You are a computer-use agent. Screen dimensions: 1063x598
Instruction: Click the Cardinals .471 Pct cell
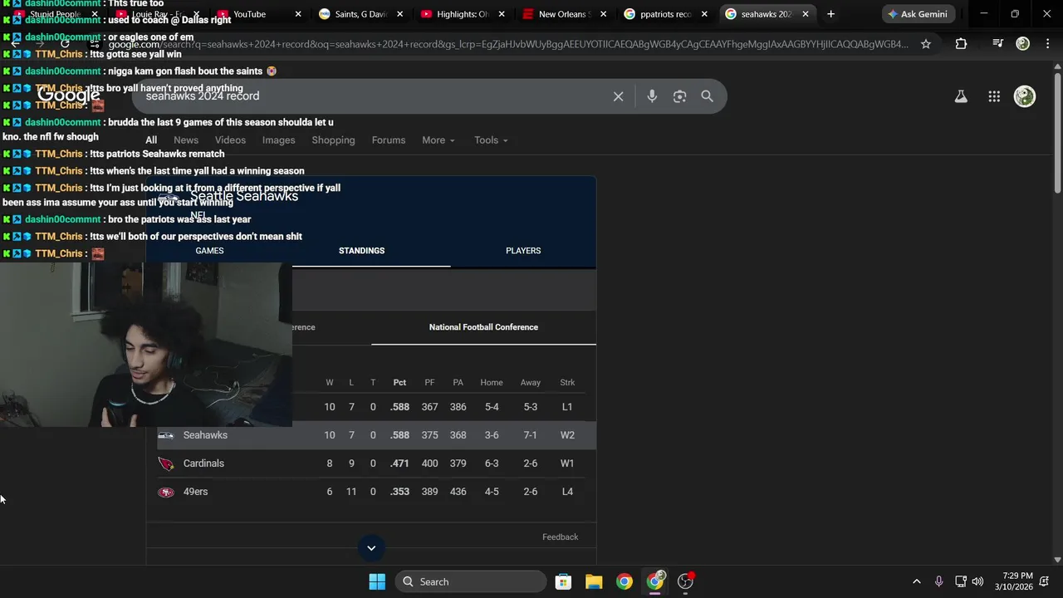tap(399, 463)
